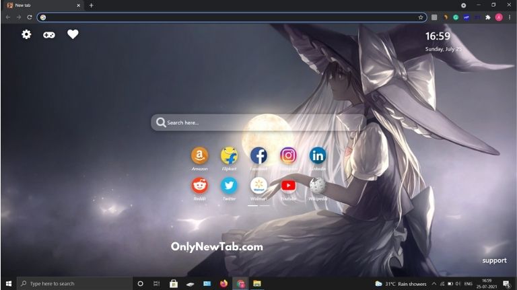Click the magnifier icon in the search bar
This screenshot has width=517, height=290.
161,122
